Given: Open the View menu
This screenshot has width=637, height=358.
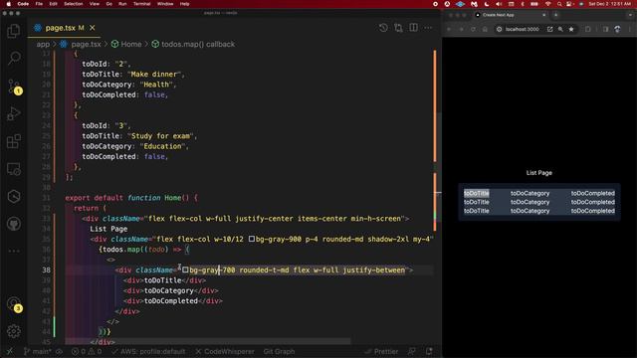Looking at the screenshot, I should tap(95, 4).
